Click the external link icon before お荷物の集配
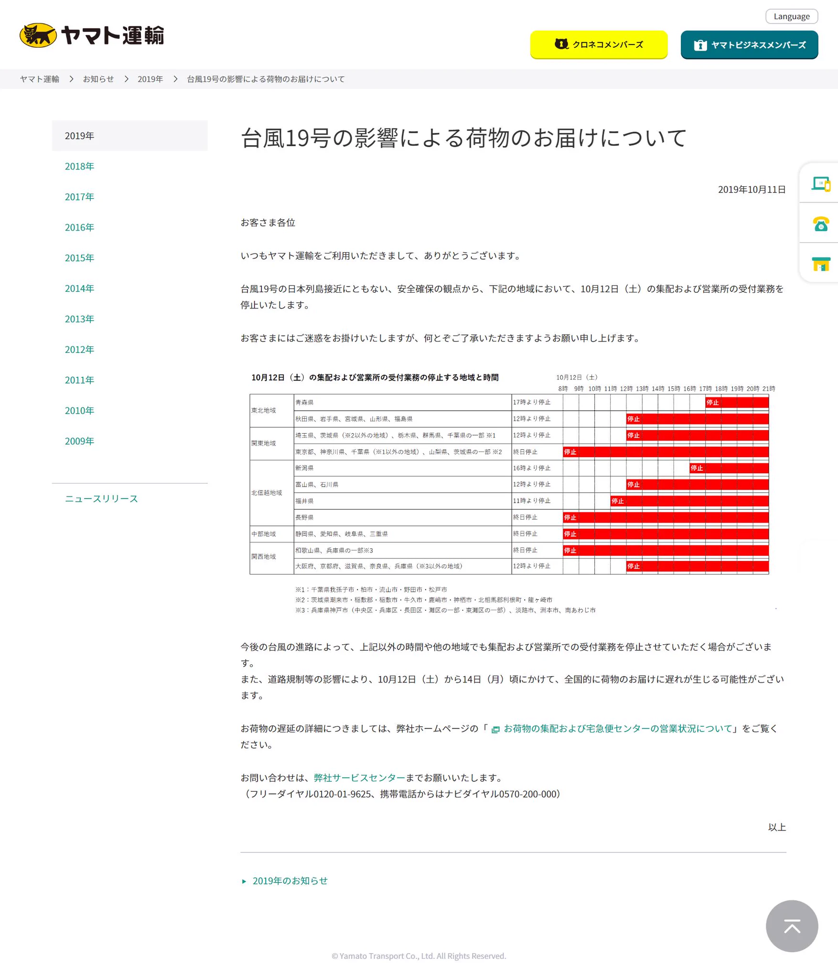 (495, 729)
